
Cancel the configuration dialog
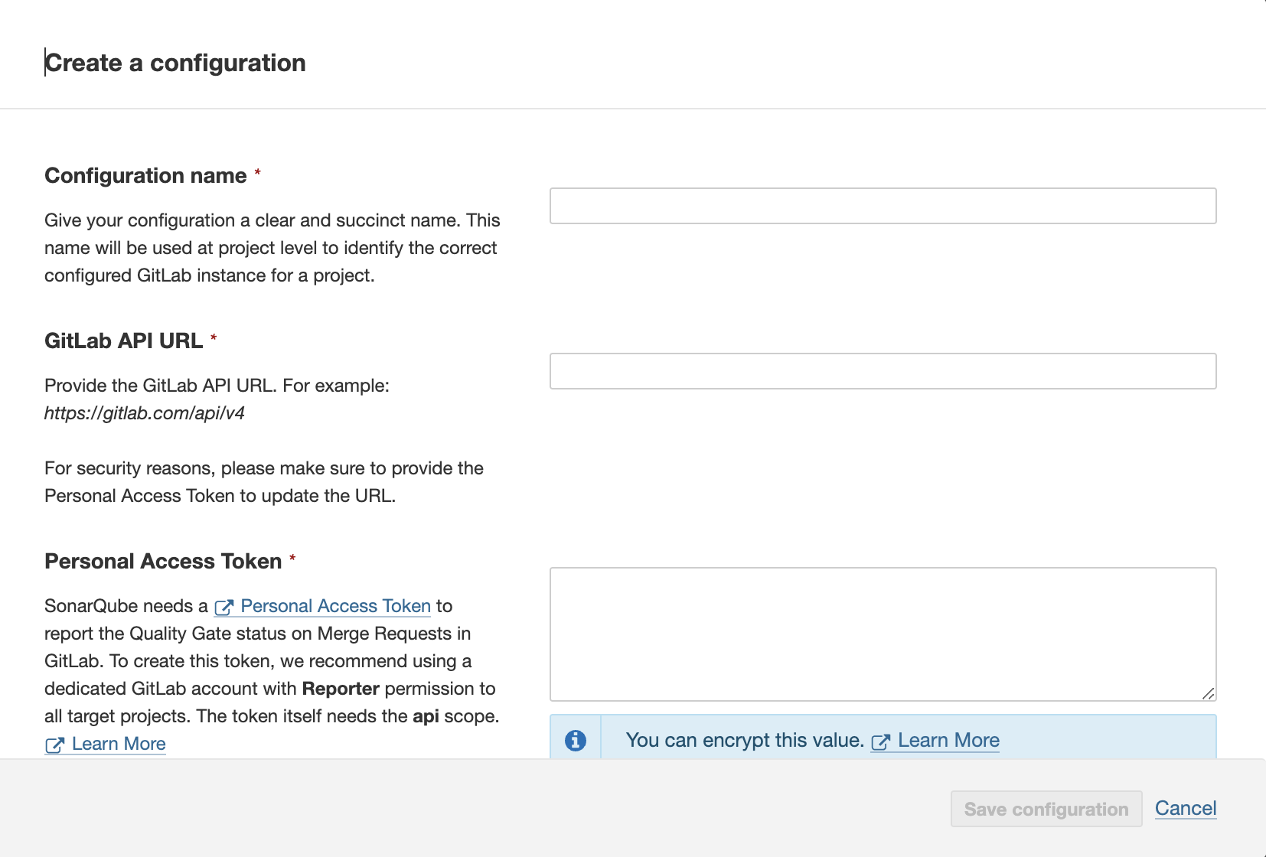point(1186,808)
